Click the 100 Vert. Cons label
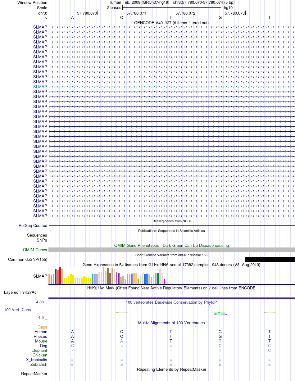This screenshot has width=295, height=381. click(17, 310)
